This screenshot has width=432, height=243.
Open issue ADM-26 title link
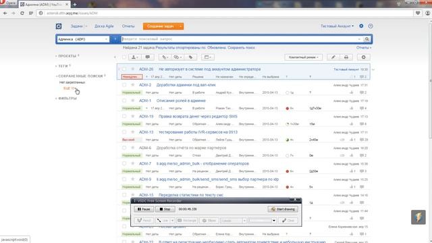coord(209,69)
